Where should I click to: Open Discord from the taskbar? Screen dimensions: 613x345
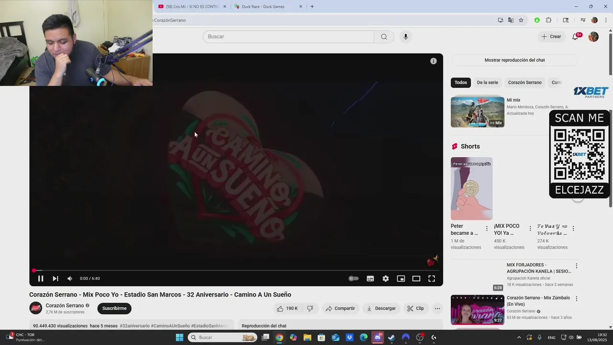(378, 337)
